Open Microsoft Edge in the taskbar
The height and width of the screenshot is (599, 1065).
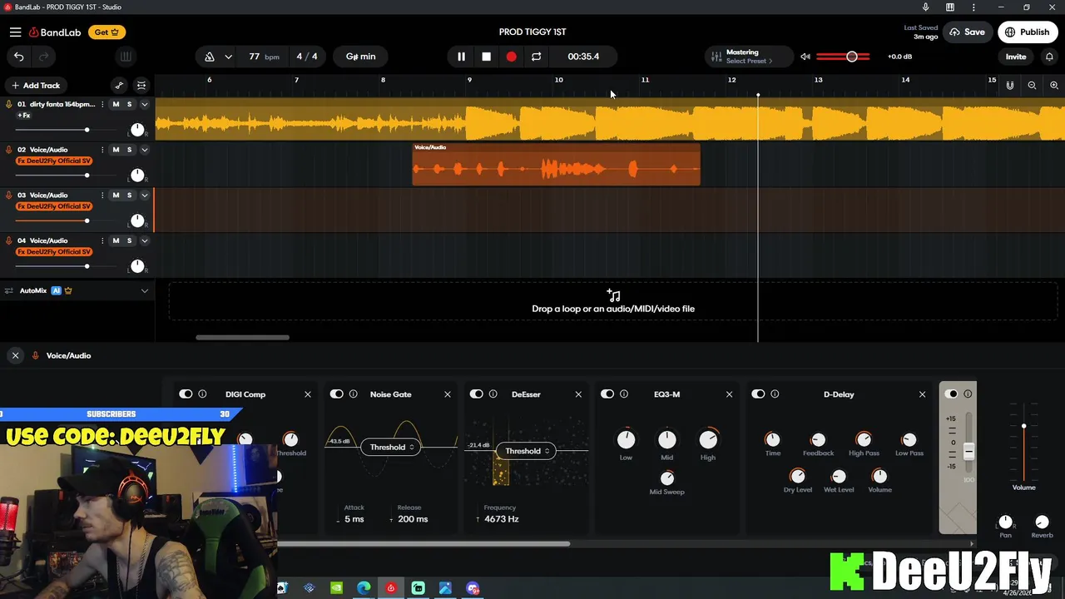[364, 588]
